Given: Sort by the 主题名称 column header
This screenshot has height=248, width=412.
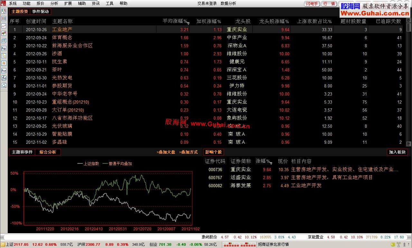Looking at the screenshot, I should click(x=62, y=21).
